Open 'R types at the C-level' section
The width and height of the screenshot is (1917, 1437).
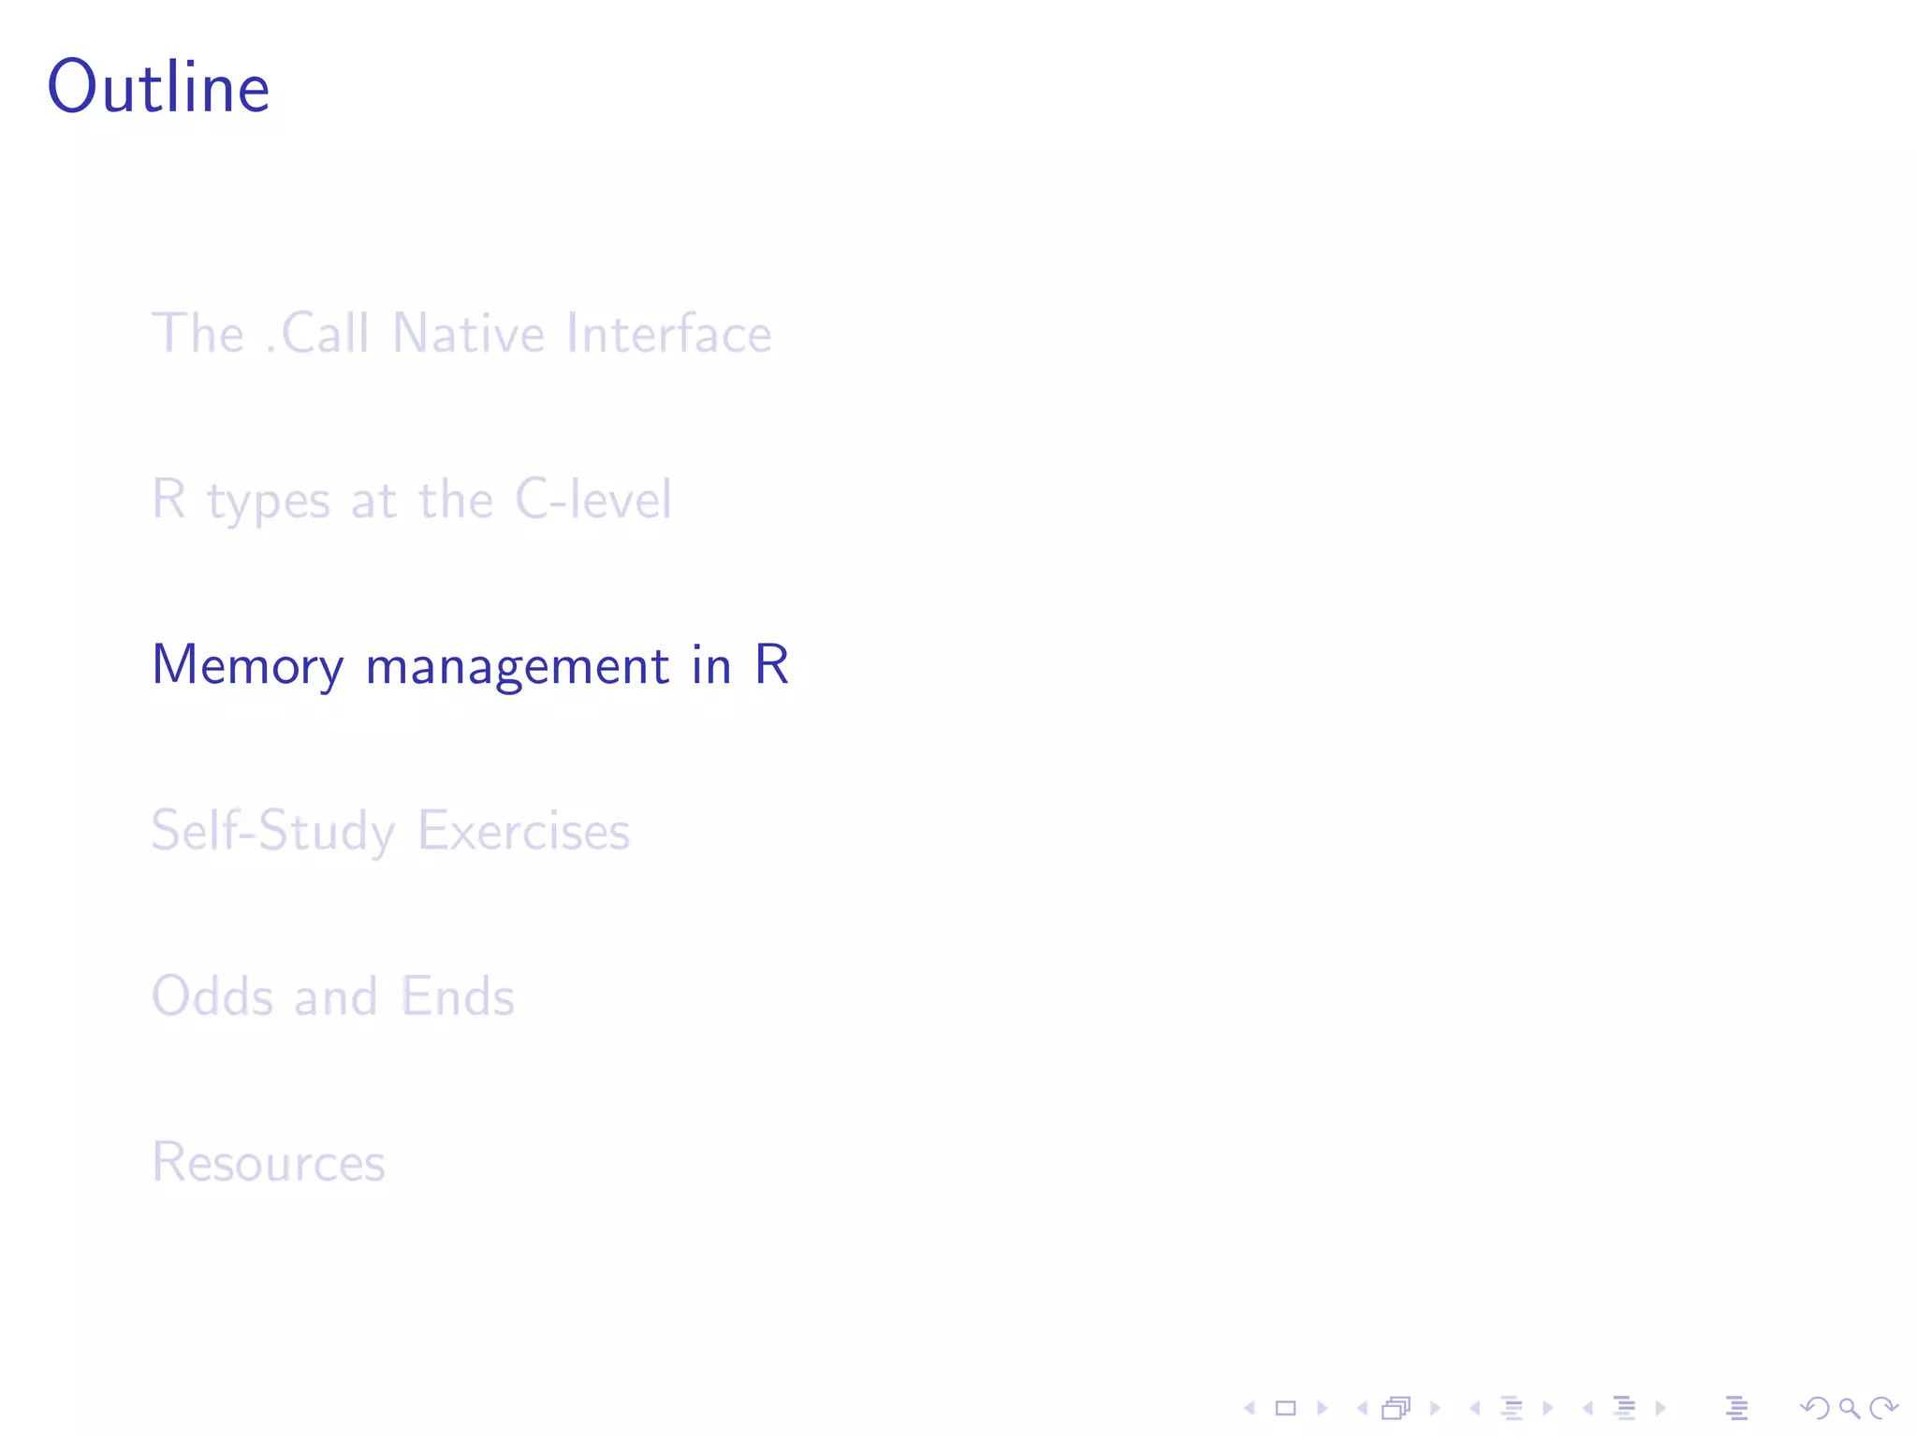[x=412, y=500]
